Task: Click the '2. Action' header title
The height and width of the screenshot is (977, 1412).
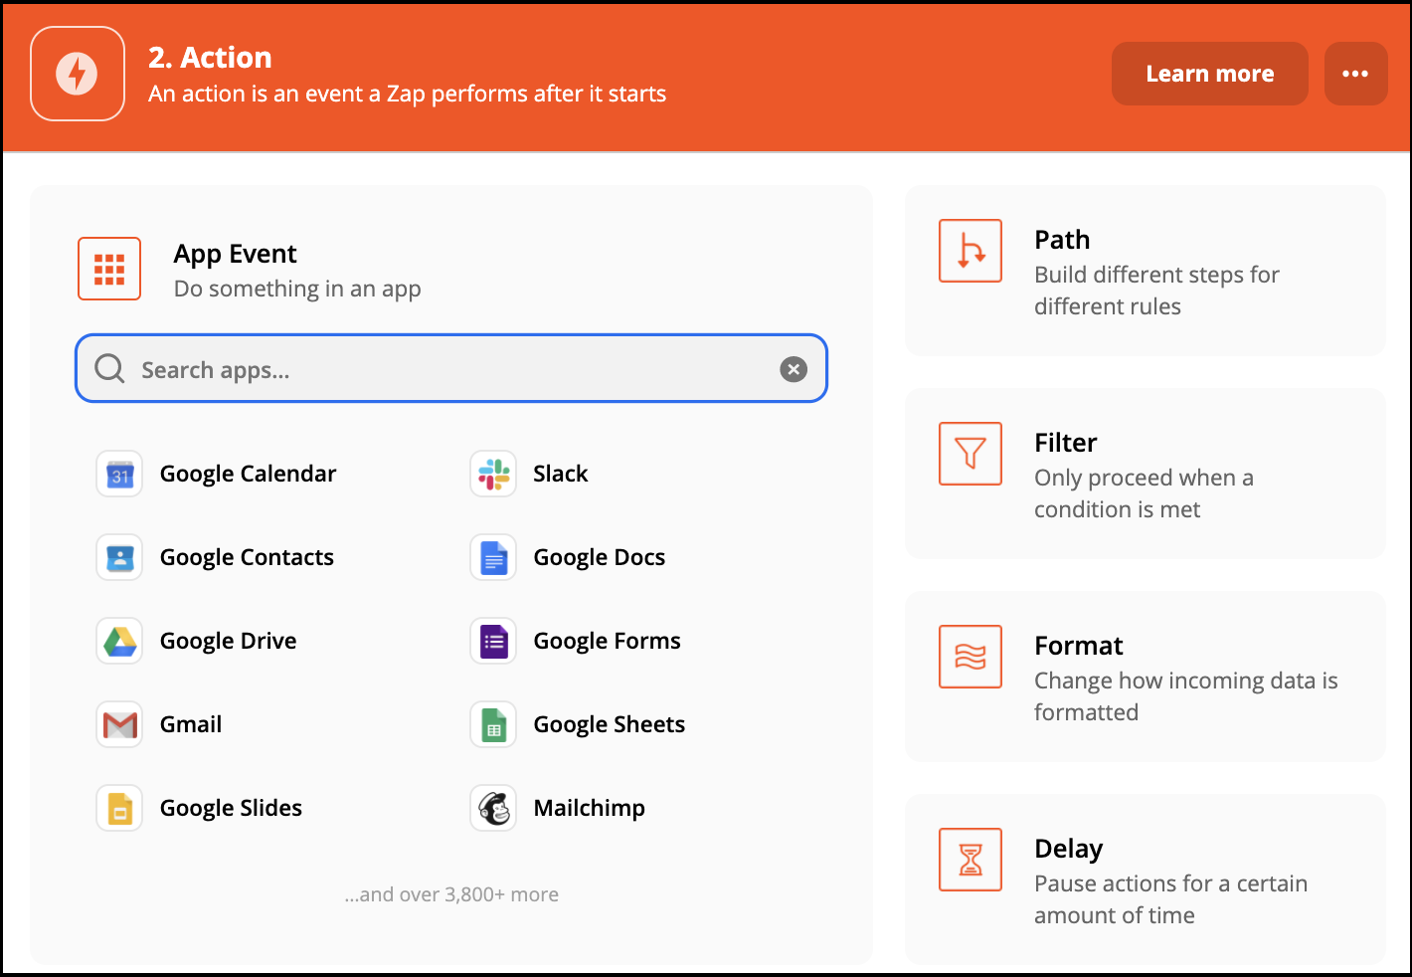Action: 210,58
